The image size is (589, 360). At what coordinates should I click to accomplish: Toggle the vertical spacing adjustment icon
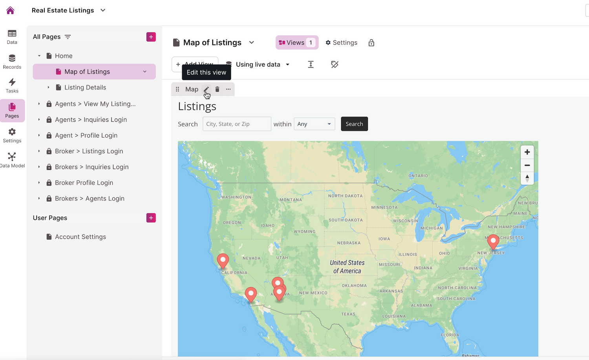tap(311, 64)
